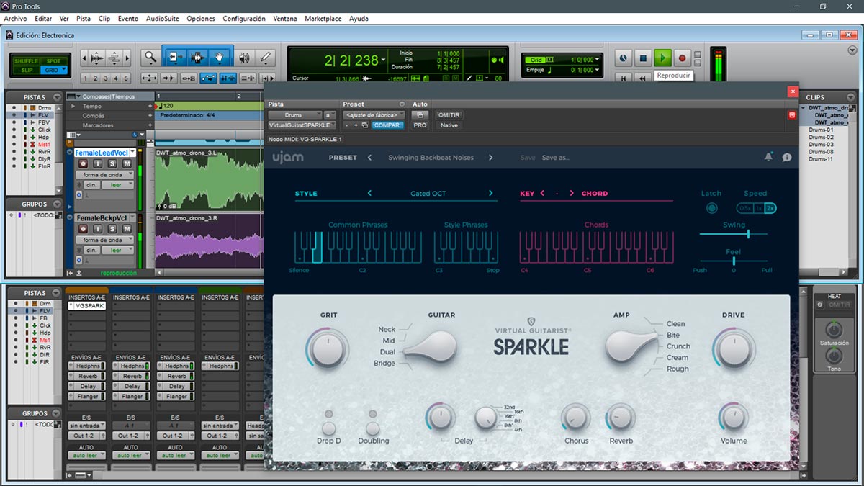The height and width of the screenshot is (486, 864).
Task: Open the Marketplace menu
Action: click(x=323, y=19)
